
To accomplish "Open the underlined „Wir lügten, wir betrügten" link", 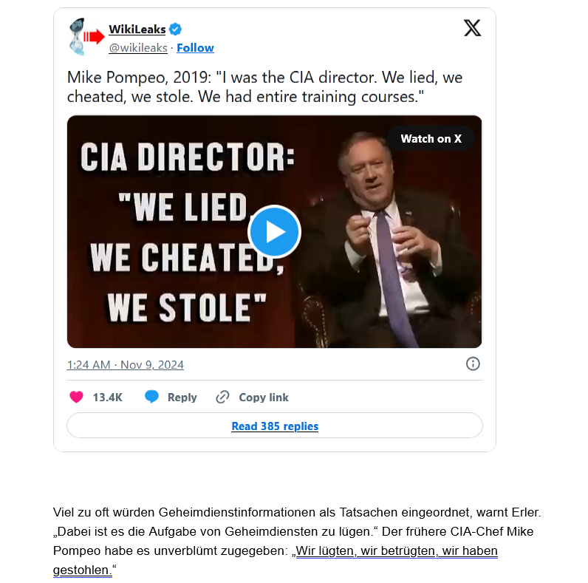I will click(394, 552).
